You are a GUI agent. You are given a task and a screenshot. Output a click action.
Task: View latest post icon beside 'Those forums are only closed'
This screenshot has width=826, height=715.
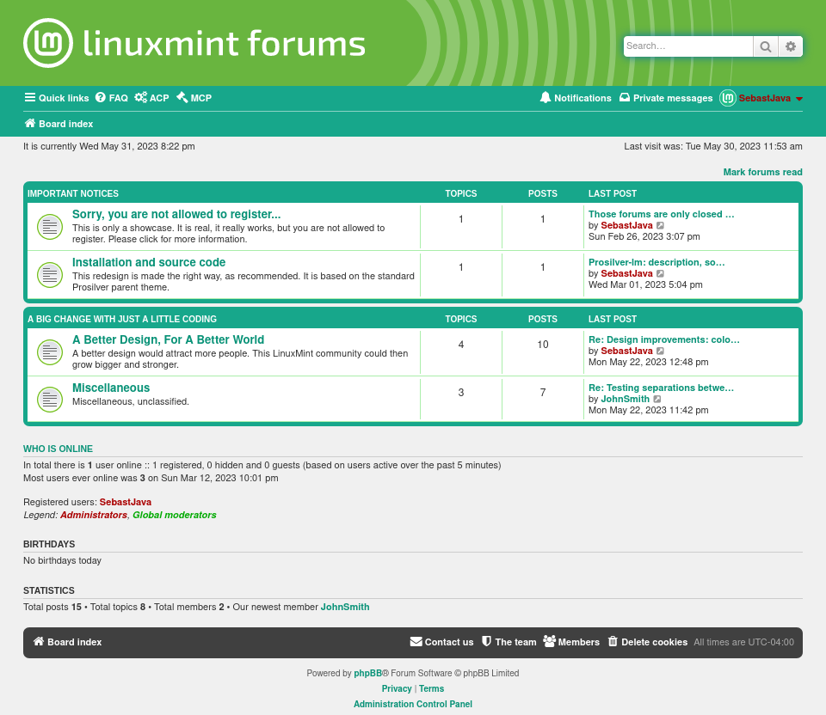click(660, 226)
